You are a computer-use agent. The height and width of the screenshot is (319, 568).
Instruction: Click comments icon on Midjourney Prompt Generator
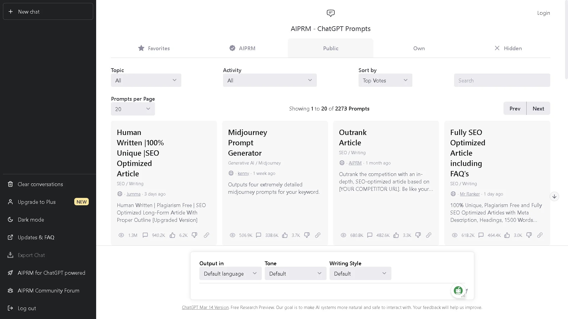259,235
